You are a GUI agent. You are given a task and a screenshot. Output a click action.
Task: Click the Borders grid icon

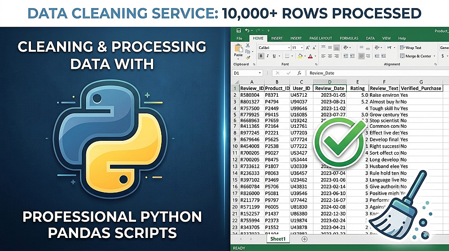(x=287, y=56)
